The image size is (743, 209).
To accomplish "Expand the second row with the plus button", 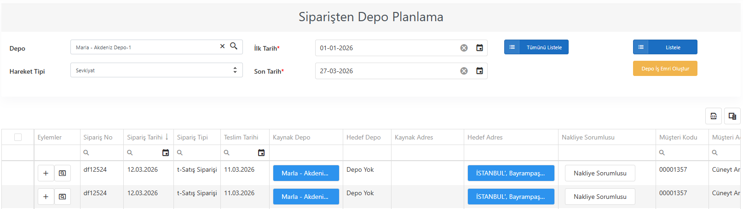I will [x=46, y=197].
